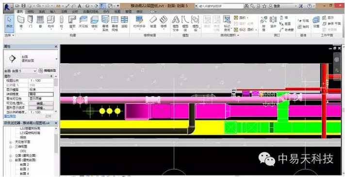This screenshot has width=345, height=177.
Task: Open the Insert (插入) ribbon tab
Action: [53, 11]
